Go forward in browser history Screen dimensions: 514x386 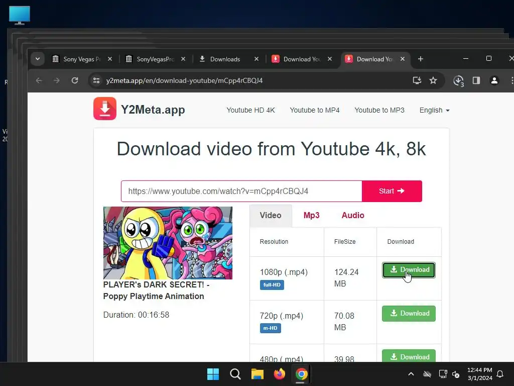(57, 80)
